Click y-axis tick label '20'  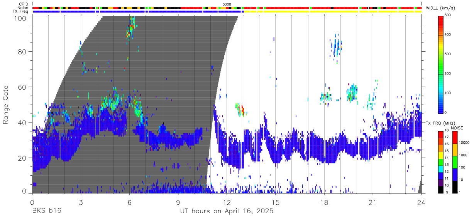22,158
